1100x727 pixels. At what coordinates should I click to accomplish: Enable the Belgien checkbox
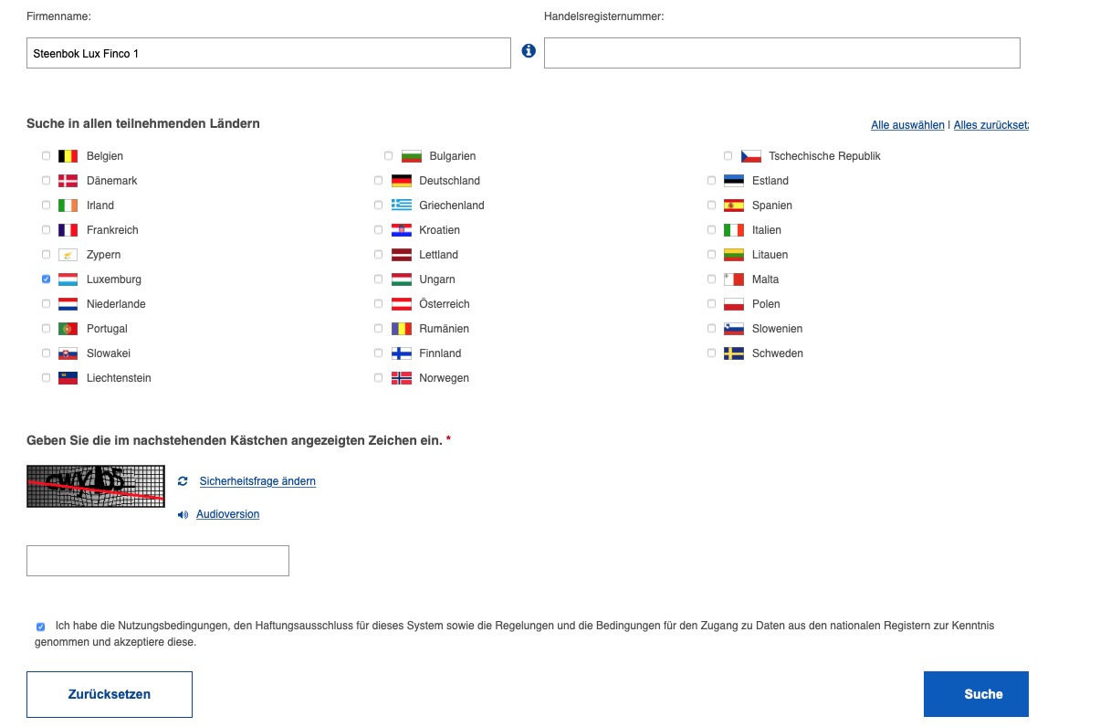click(46, 155)
